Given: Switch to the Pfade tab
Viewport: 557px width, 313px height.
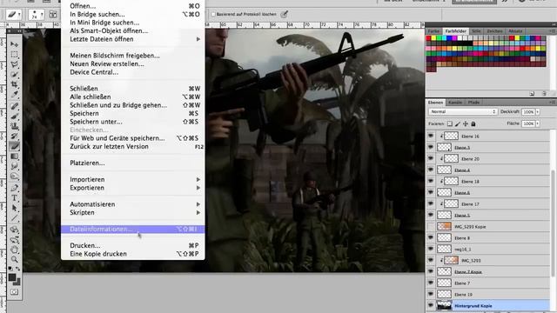Looking at the screenshot, I should click(473, 103).
